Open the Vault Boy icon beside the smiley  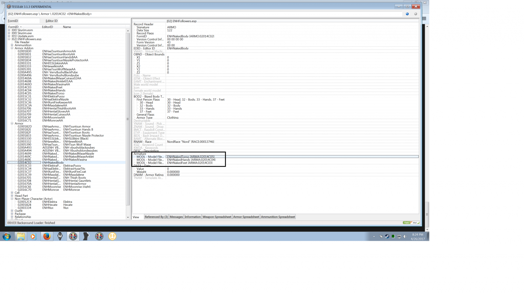point(99,236)
